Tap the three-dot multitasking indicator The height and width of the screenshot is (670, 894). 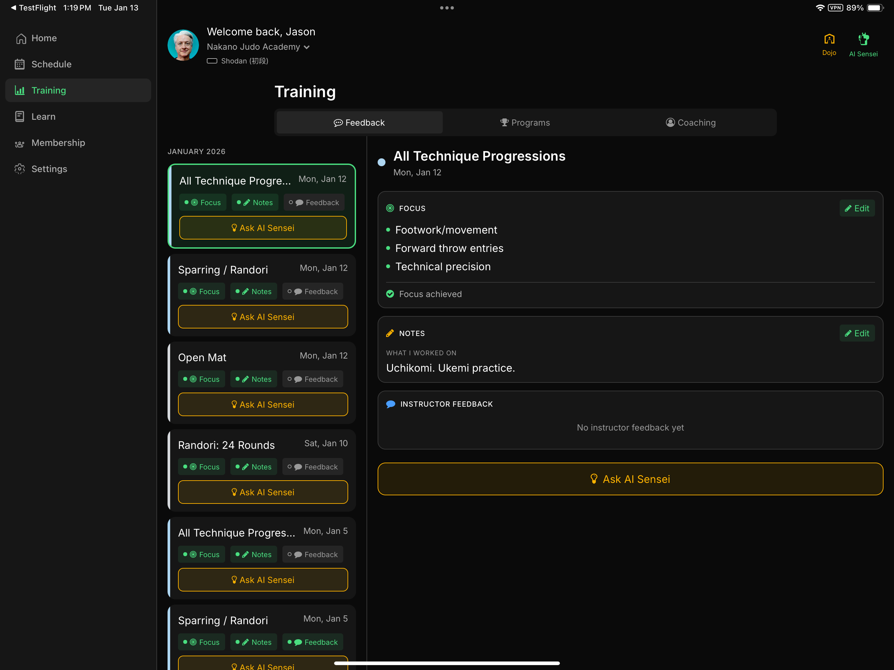coord(447,8)
